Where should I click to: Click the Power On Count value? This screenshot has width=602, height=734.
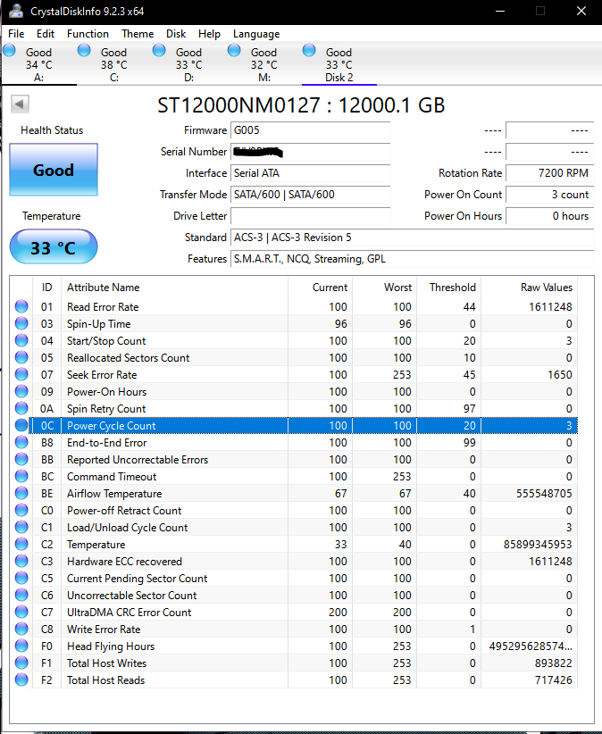click(x=549, y=195)
